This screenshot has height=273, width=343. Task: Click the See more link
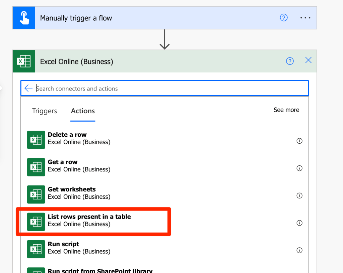click(x=286, y=110)
